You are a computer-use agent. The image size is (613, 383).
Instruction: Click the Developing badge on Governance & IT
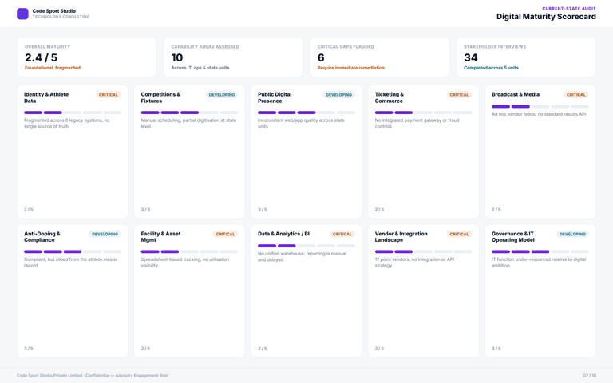click(572, 234)
